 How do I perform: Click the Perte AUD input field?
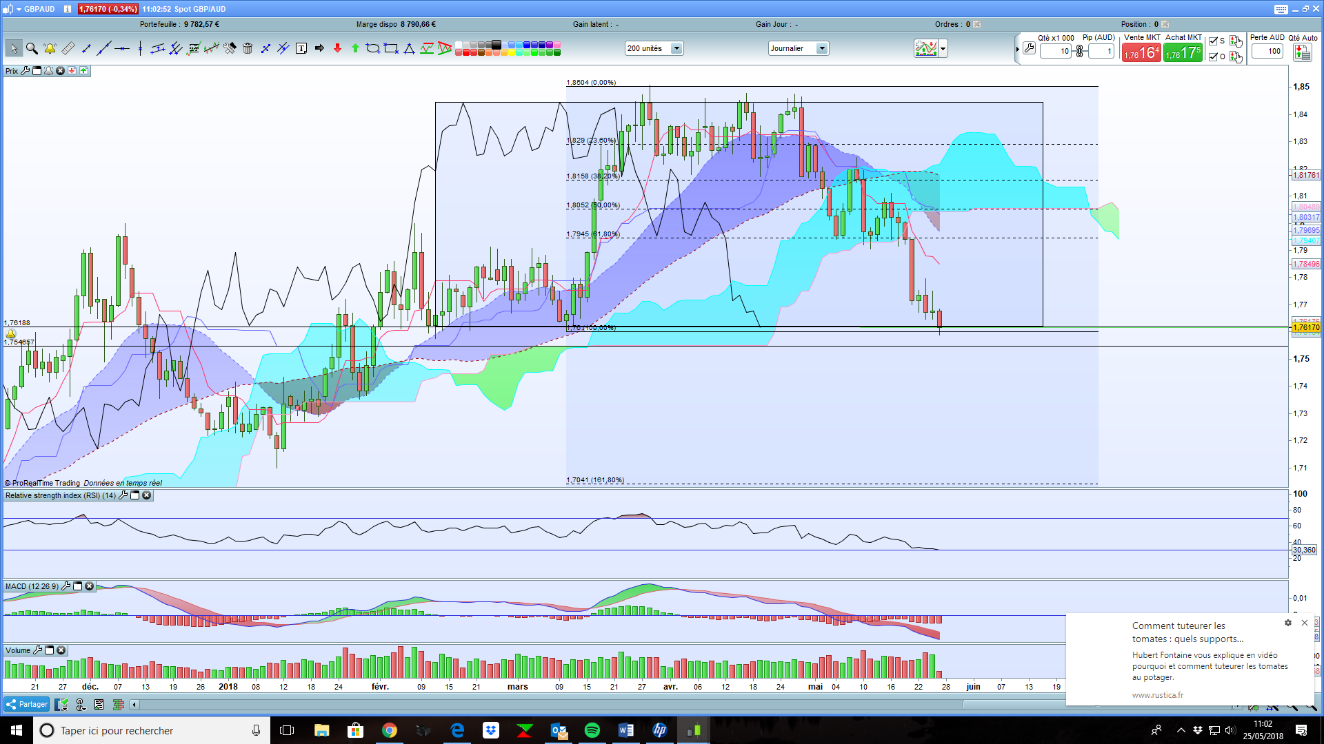(1267, 51)
